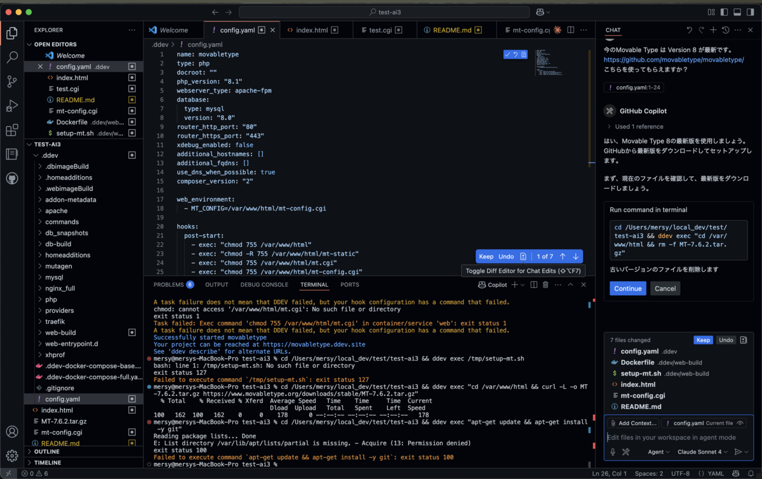Viewport: 762px width, 479px height.
Task: Click the Continue button in chat
Action: point(628,288)
